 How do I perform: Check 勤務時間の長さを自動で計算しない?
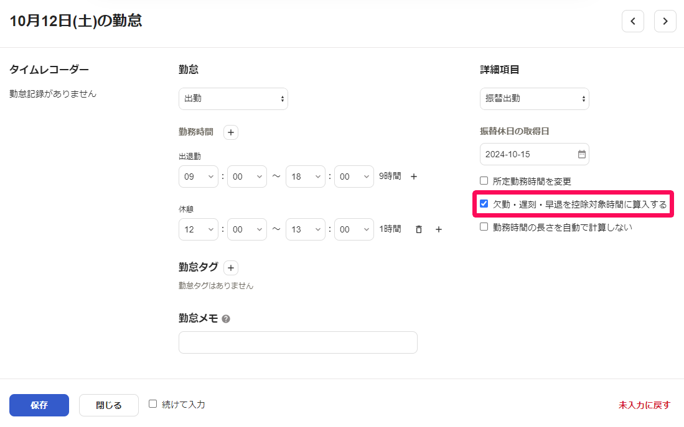[484, 227]
